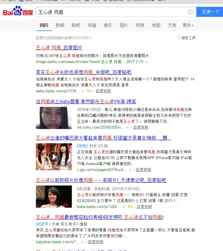Image resolution: width=223 pixels, height=251 pixels.
Task: Open the 音乐 tab
Action: [108, 25]
